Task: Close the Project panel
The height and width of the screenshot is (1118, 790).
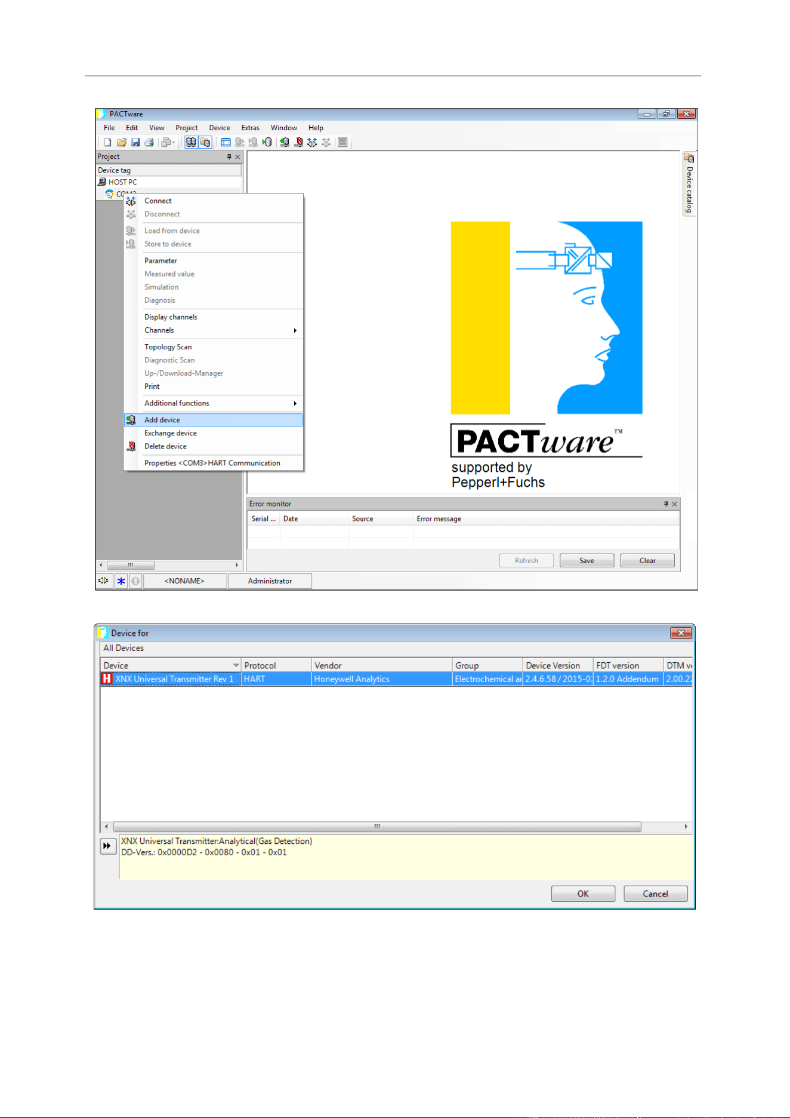Action: (237, 156)
